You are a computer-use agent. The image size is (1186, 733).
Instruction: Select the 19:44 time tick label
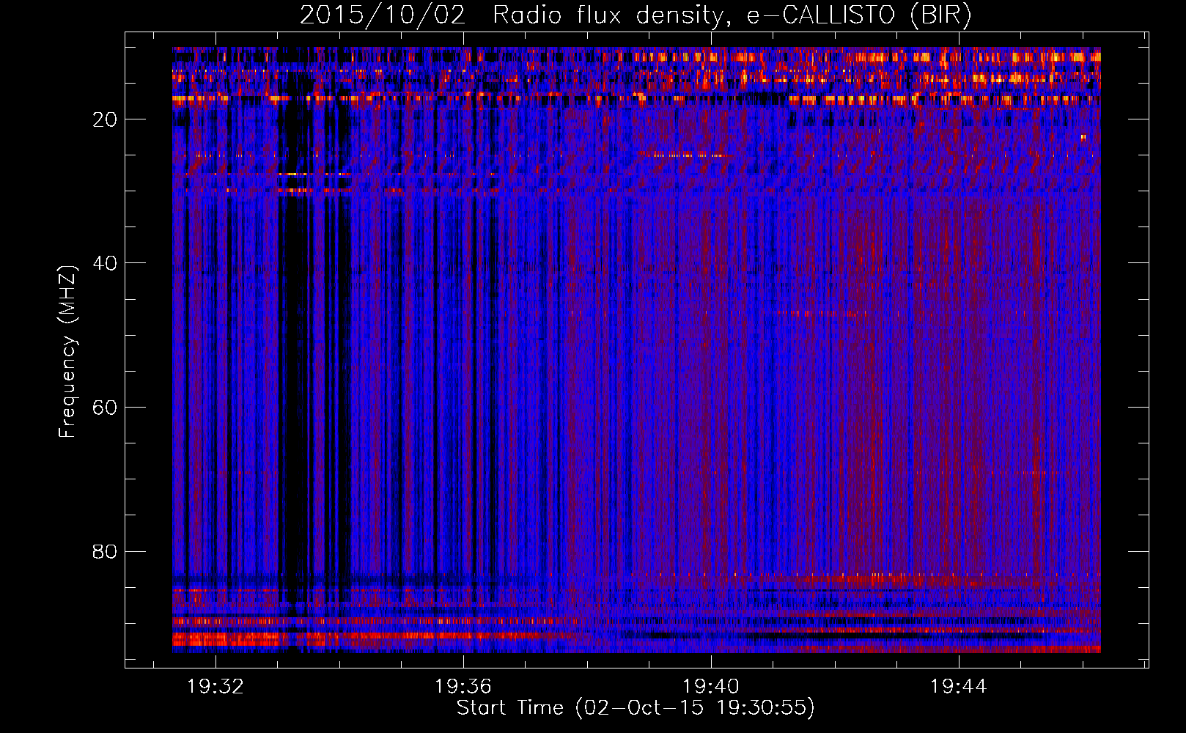[958, 687]
